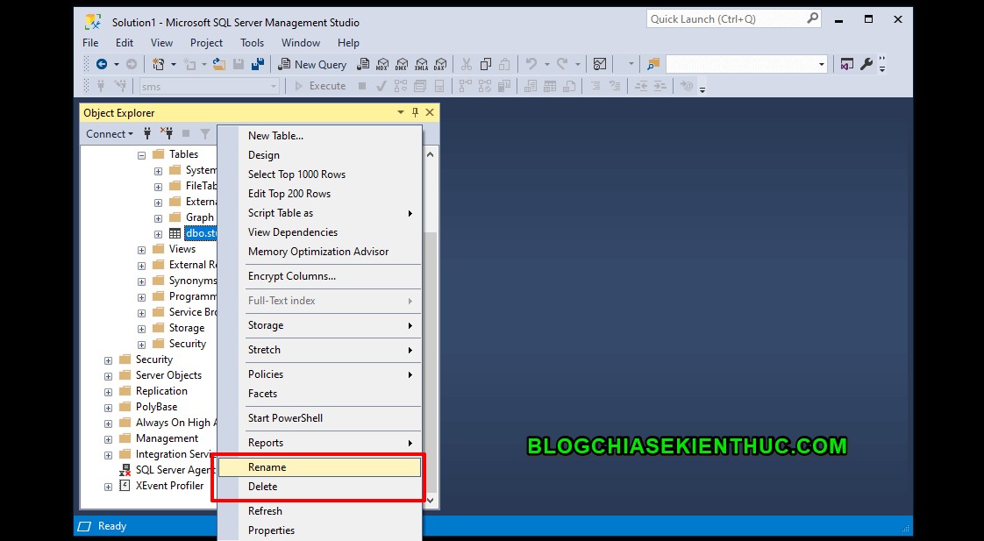Open a new DAX query
The height and width of the screenshot is (541, 984).
(x=439, y=64)
